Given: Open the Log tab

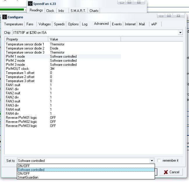Looking at the screenshot, I should [x=85, y=24].
